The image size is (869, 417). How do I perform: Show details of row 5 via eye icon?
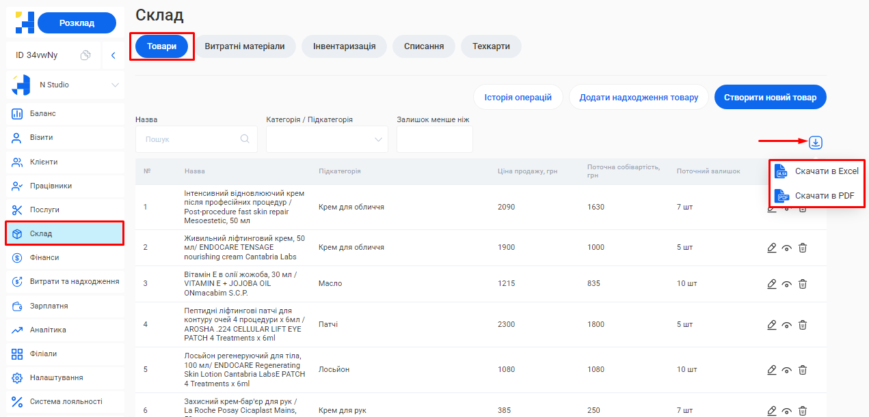787,370
